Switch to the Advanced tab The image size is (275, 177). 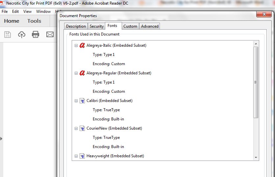150,26
